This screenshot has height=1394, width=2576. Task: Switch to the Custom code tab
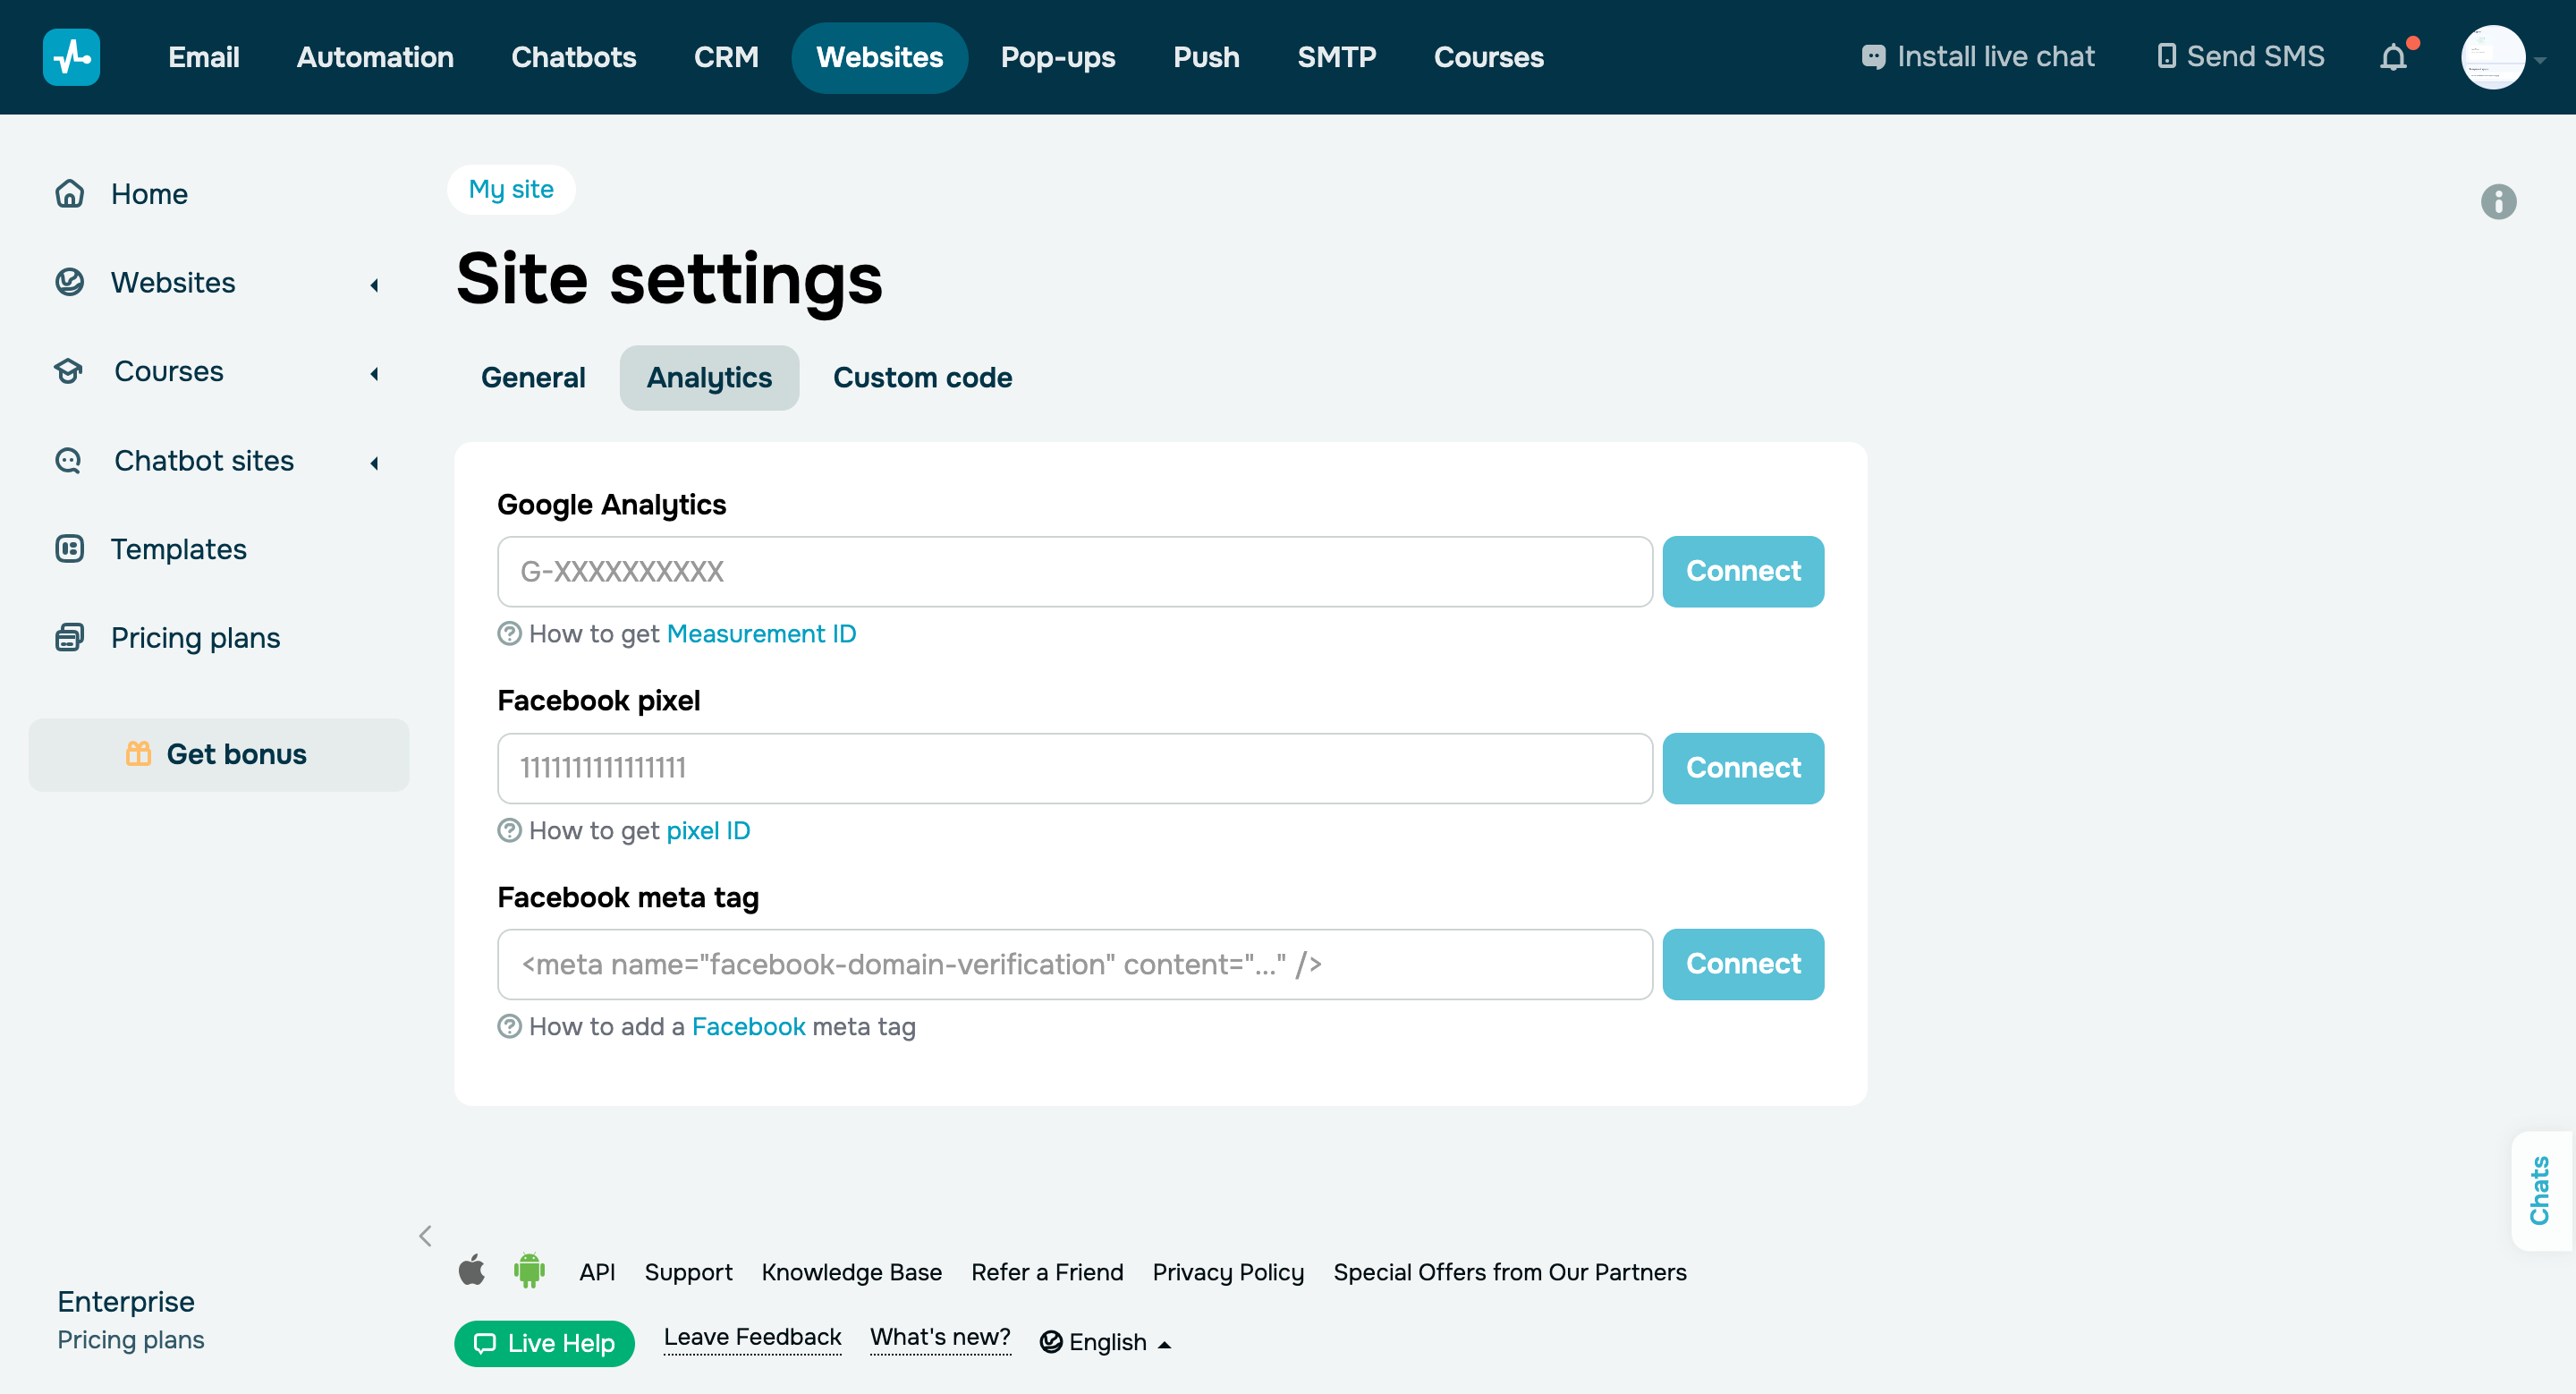[x=922, y=377]
